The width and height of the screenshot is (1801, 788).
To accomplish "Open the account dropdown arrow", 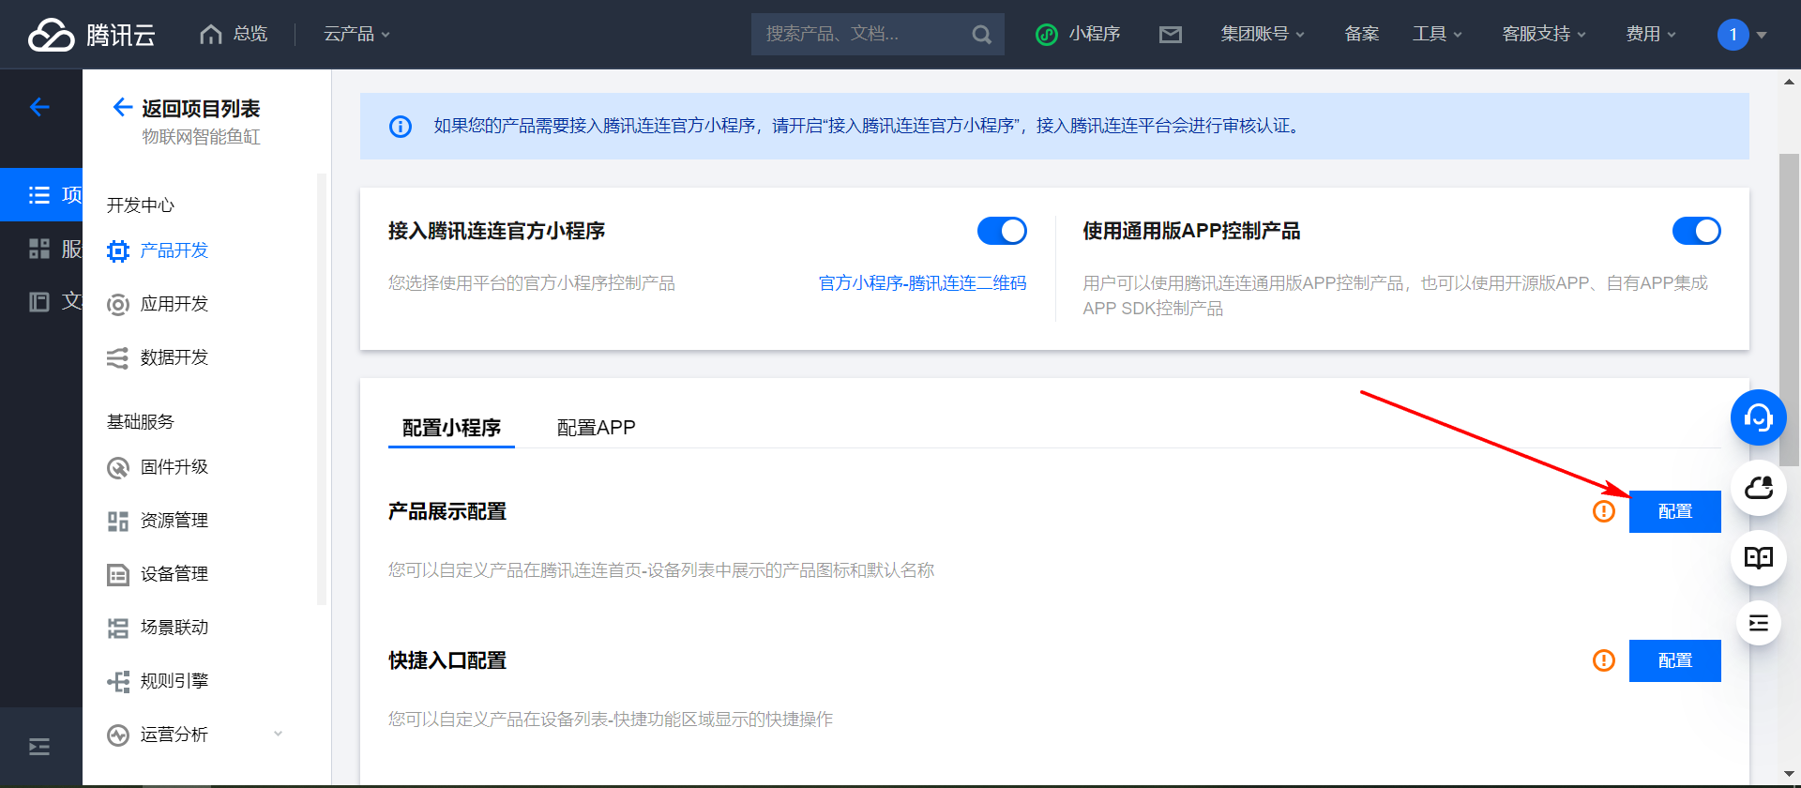I will pyautogui.click(x=1762, y=36).
